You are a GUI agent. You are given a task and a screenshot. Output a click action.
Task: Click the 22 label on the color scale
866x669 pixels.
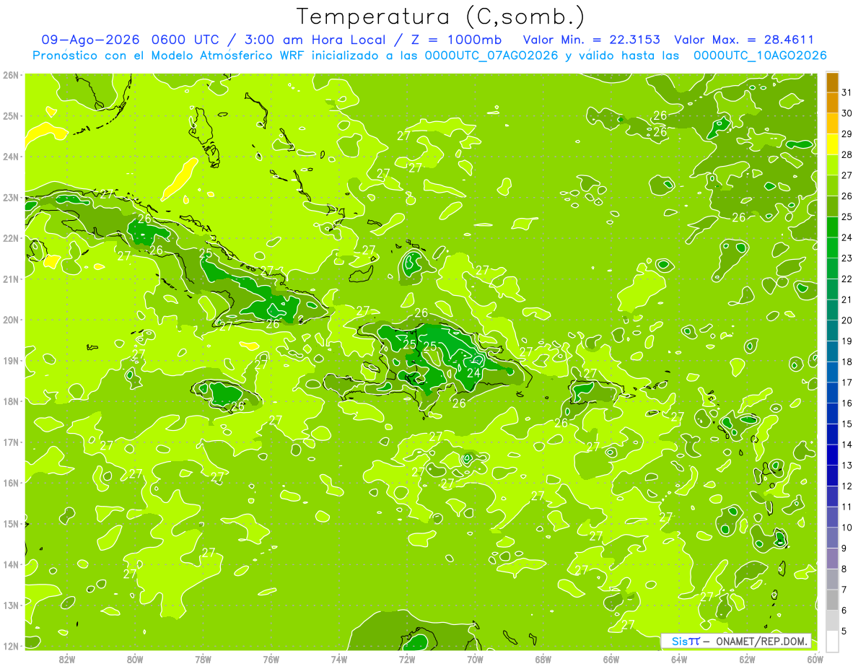[847, 279]
